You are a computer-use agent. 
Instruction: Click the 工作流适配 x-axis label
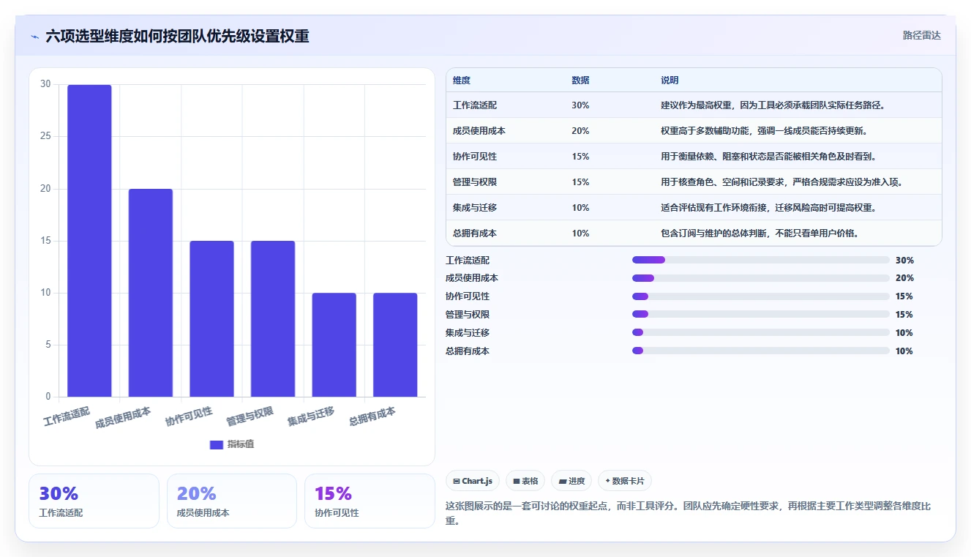pyautogui.click(x=67, y=417)
